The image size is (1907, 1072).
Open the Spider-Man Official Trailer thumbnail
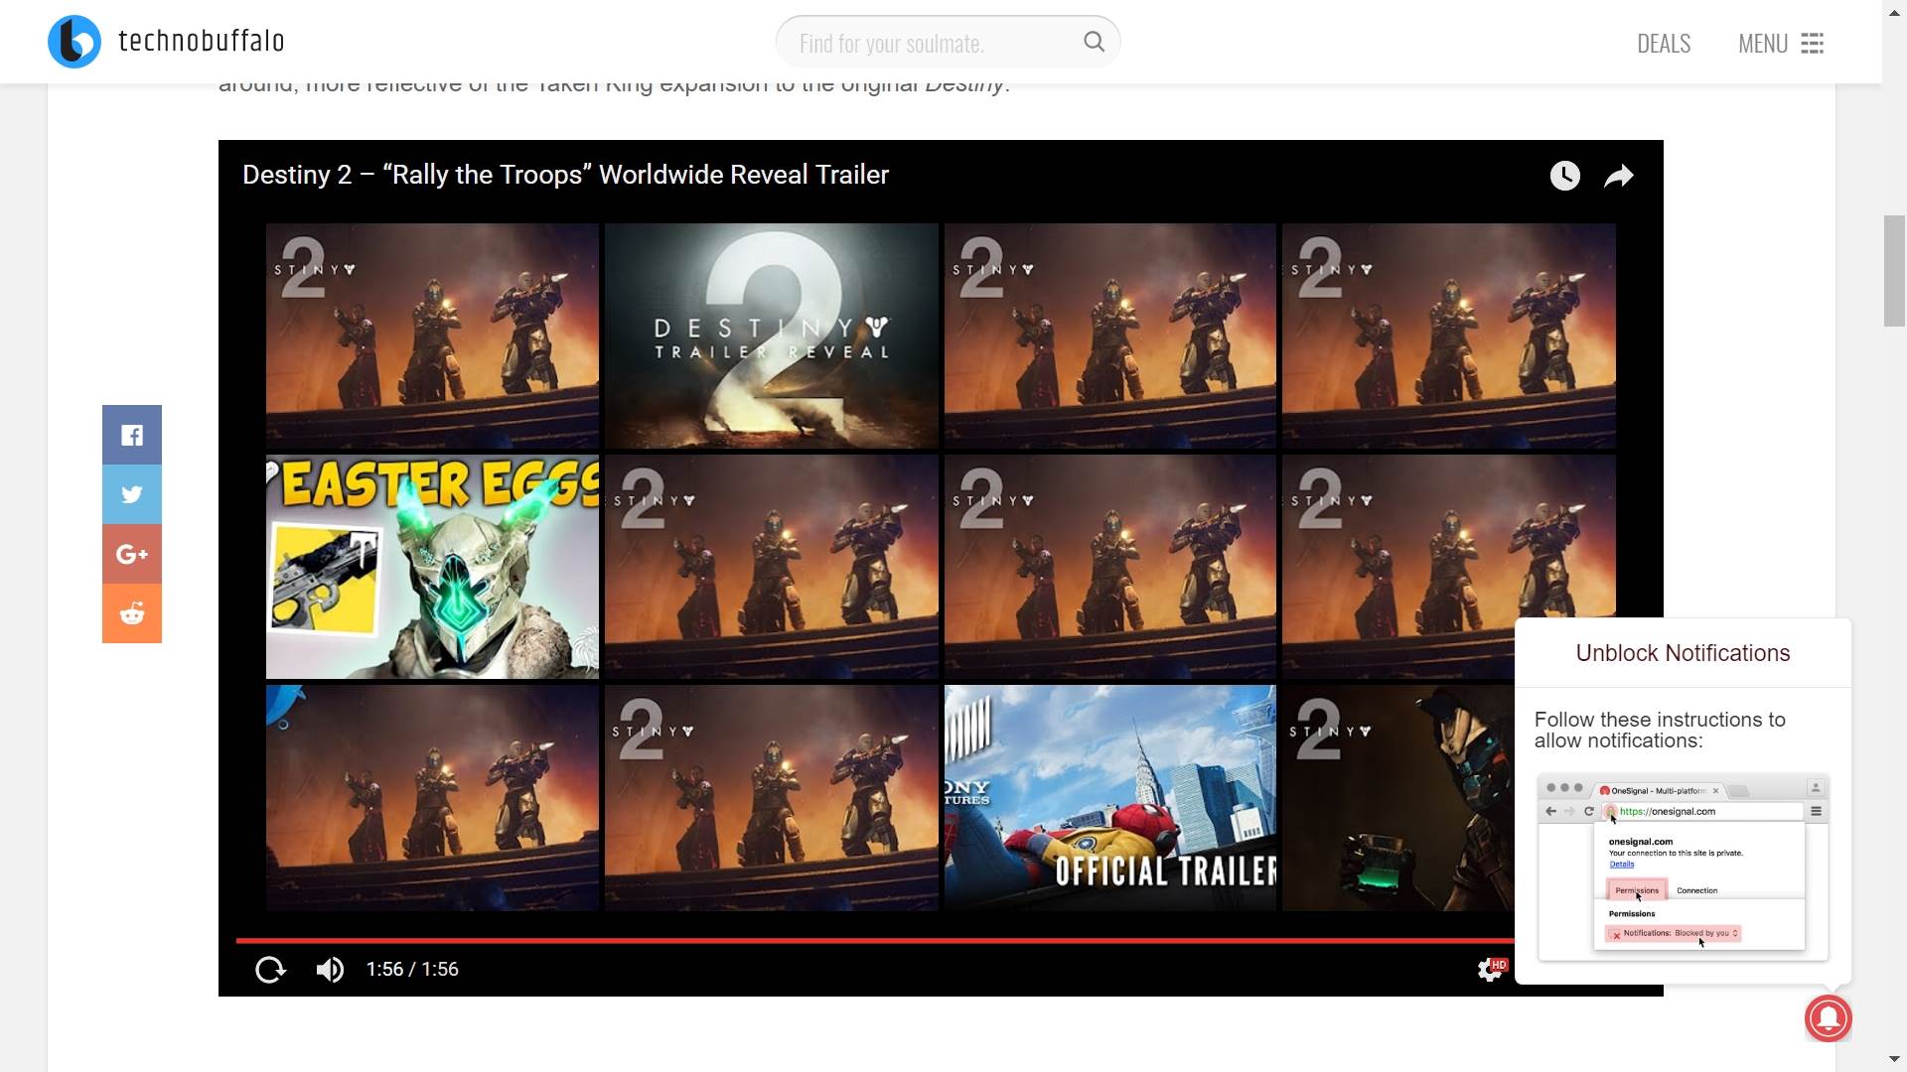[1109, 798]
